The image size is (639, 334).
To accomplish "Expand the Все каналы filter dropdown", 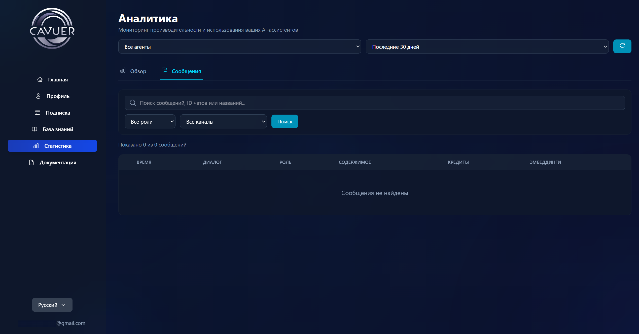I will tap(223, 122).
